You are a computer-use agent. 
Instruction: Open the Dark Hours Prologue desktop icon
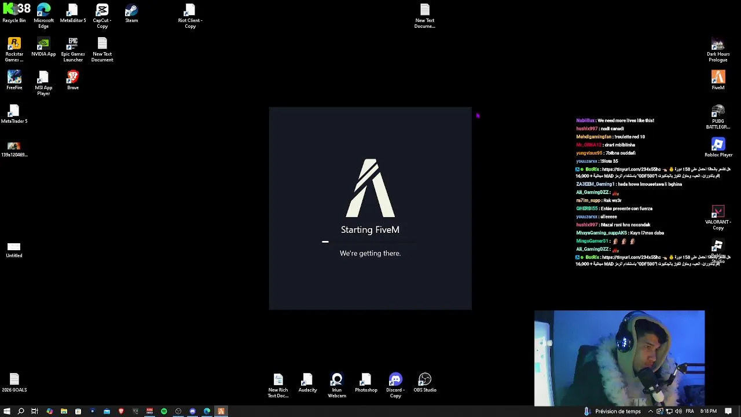718,50
